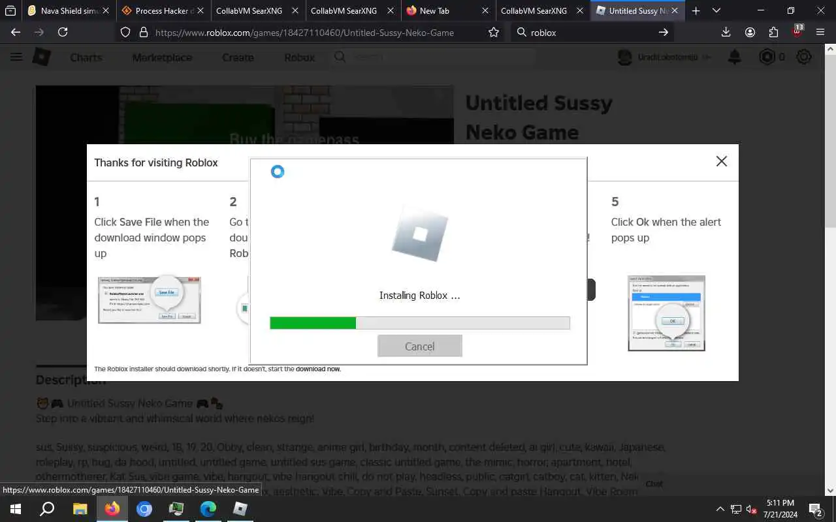Click the uBlock Origin extension icon
This screenshot has height=522, width=836.
[797, 31]
